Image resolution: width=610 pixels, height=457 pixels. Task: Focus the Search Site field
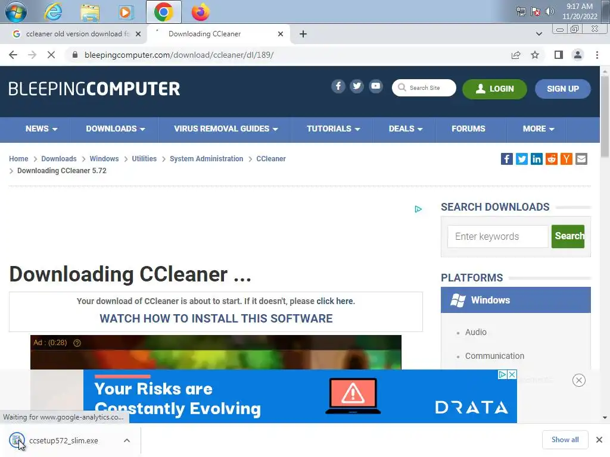pos(424,88)
